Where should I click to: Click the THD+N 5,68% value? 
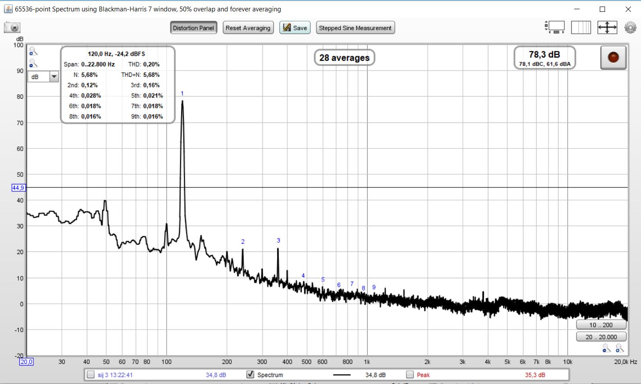pos(151,75)
